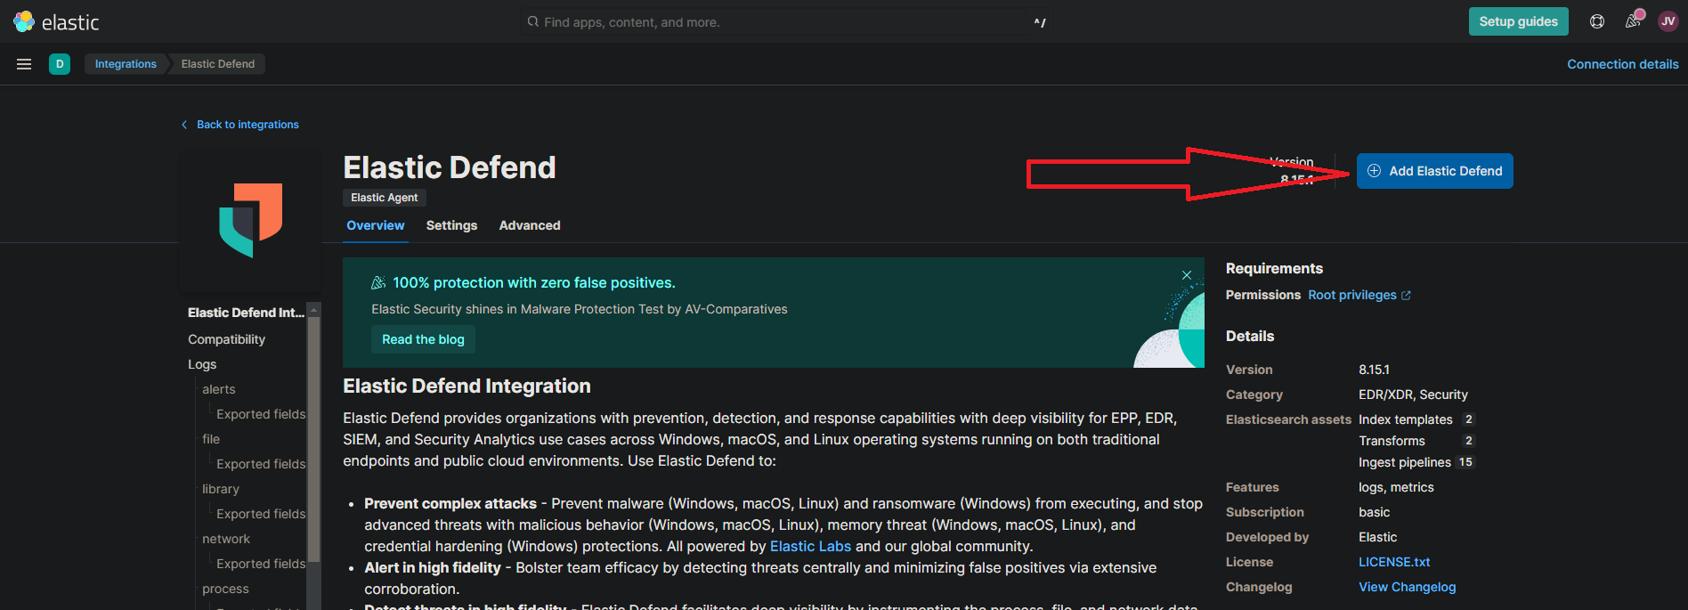
Task: Click the Elastic logo in header
Action: click(56, 21)
